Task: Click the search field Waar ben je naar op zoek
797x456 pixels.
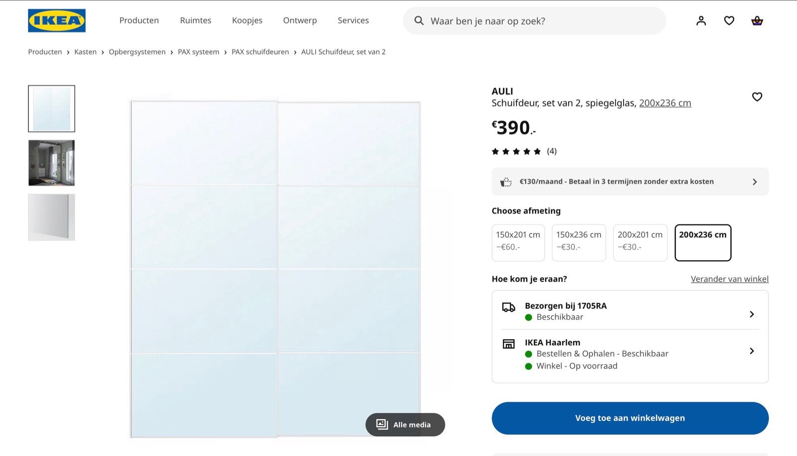Action: point(534,20)
